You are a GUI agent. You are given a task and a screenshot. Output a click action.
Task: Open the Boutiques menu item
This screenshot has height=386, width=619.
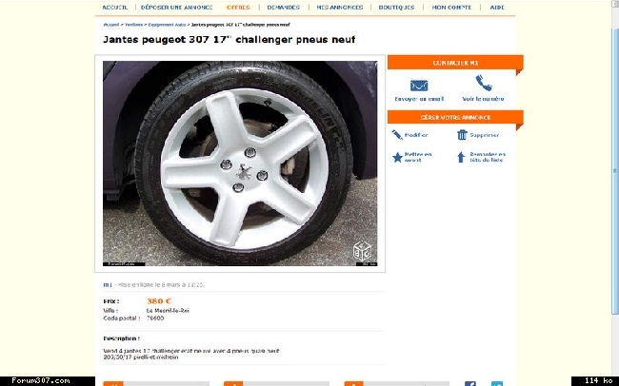coord(396,7)
